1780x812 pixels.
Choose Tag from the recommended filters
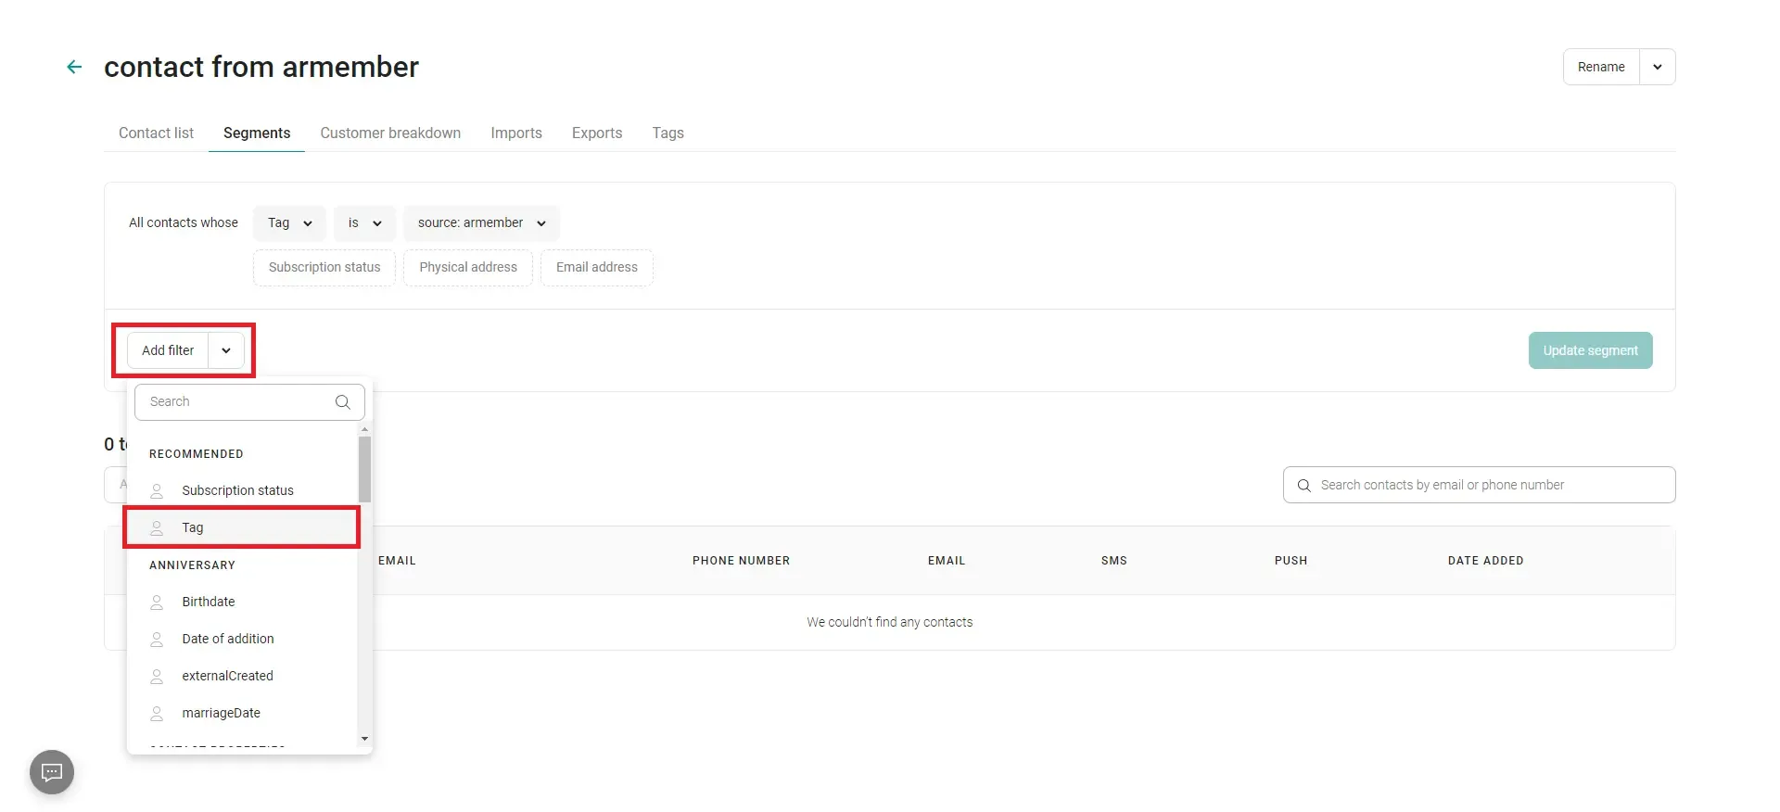pos(242,527)
